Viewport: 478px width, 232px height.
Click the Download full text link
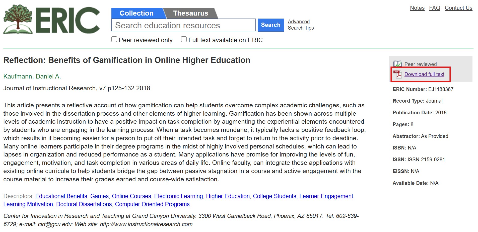(424, 74)
